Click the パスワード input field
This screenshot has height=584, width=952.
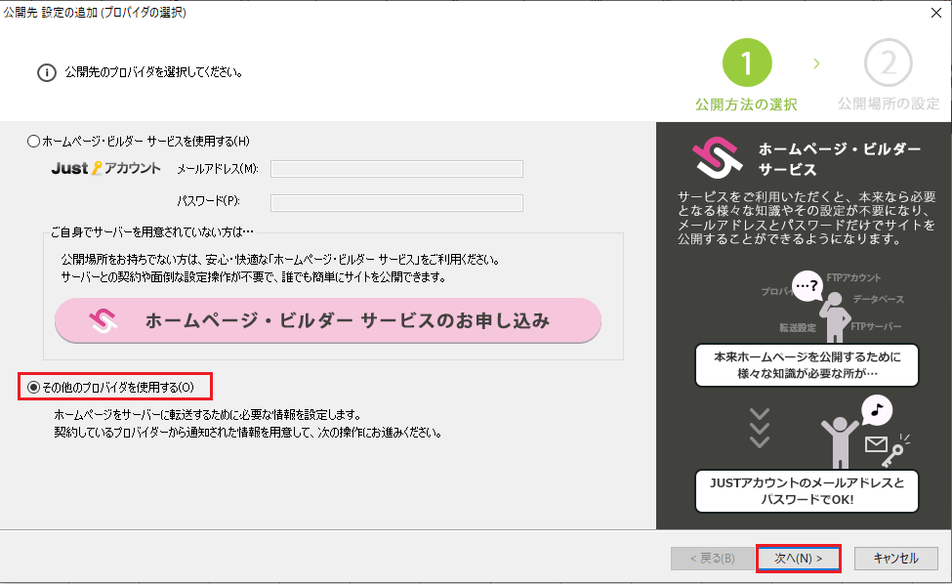click(396, 203)
